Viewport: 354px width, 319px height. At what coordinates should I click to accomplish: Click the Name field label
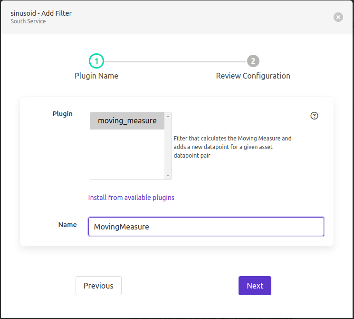coord(67,225)
